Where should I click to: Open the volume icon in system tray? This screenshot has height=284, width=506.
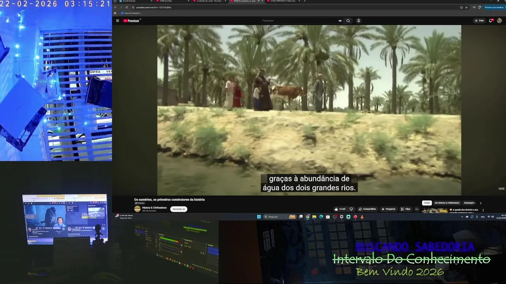pyautogui.click(x=493, y=217)
